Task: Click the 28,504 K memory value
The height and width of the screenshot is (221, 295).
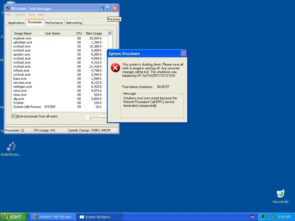Action: coord(96,38)
